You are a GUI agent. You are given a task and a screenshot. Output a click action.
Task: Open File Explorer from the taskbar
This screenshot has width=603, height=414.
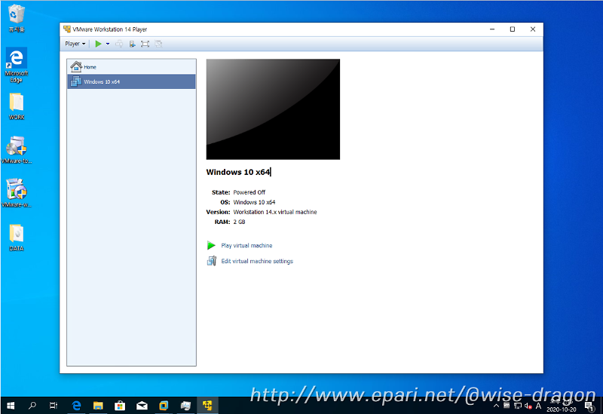[x=99, y=406]
